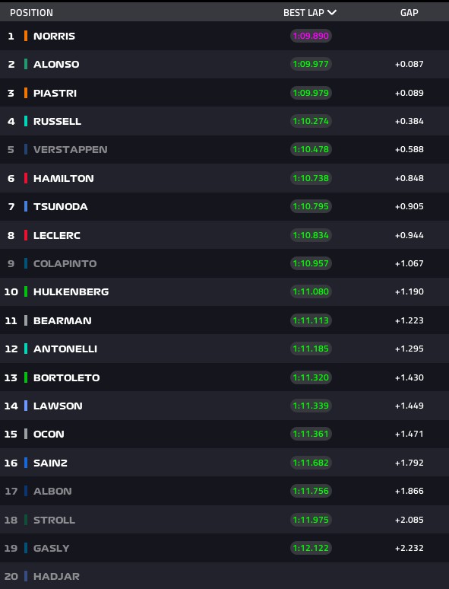Select the RUSSELL driver name
449x589 pixels.
pos(58,121)
